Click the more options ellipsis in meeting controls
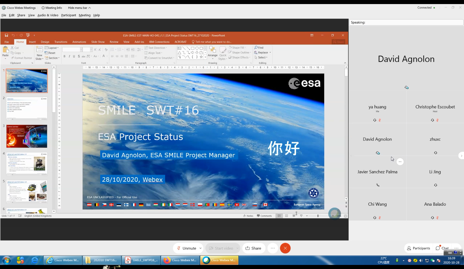Screen dimensions: 464x269 272,248
